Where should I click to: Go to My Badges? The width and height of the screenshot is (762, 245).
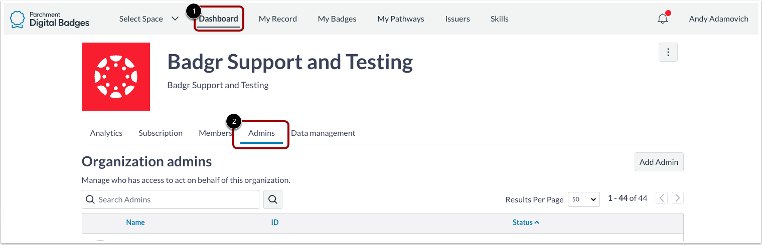point(337,19)
